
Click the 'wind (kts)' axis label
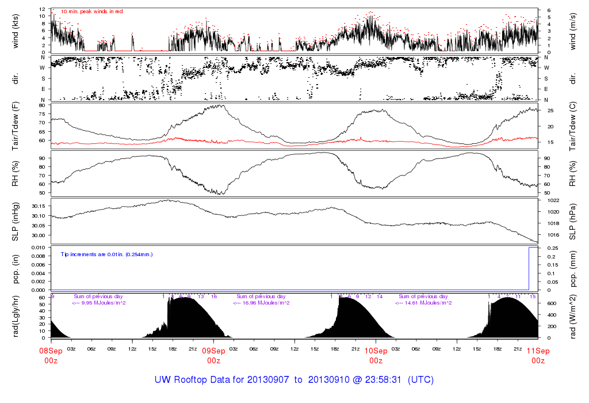coord(16,31)
